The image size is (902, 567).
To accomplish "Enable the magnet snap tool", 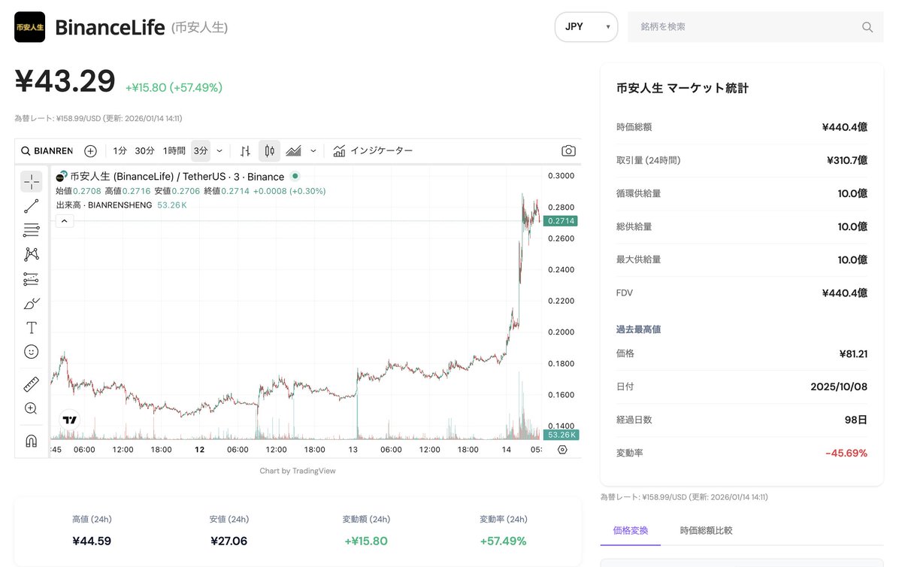I will [31, 441].
